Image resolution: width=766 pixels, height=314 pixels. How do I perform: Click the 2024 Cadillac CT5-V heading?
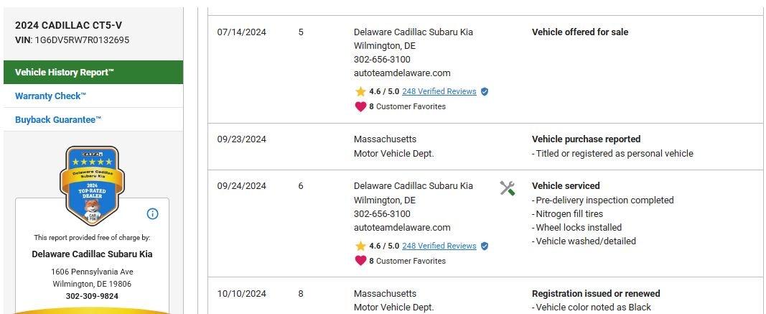(68, 25)
